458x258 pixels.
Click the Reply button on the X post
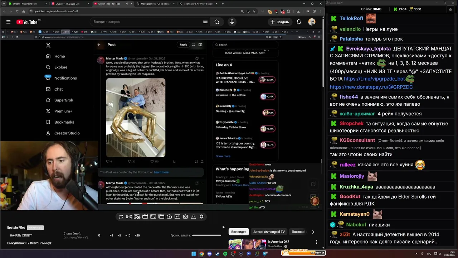[x=184, y=45]
